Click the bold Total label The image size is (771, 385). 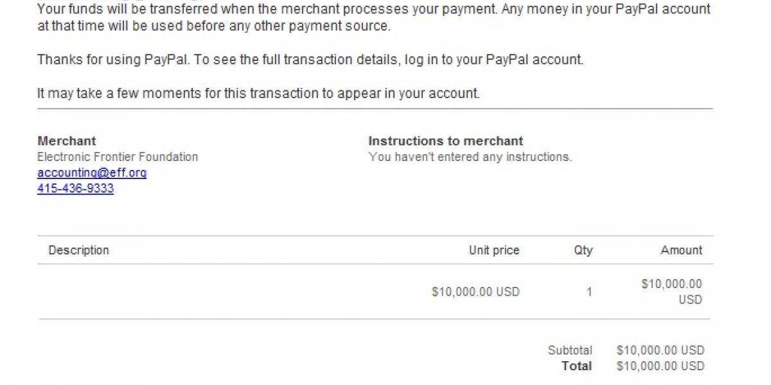pyautogui.click(x=577, y=366)
